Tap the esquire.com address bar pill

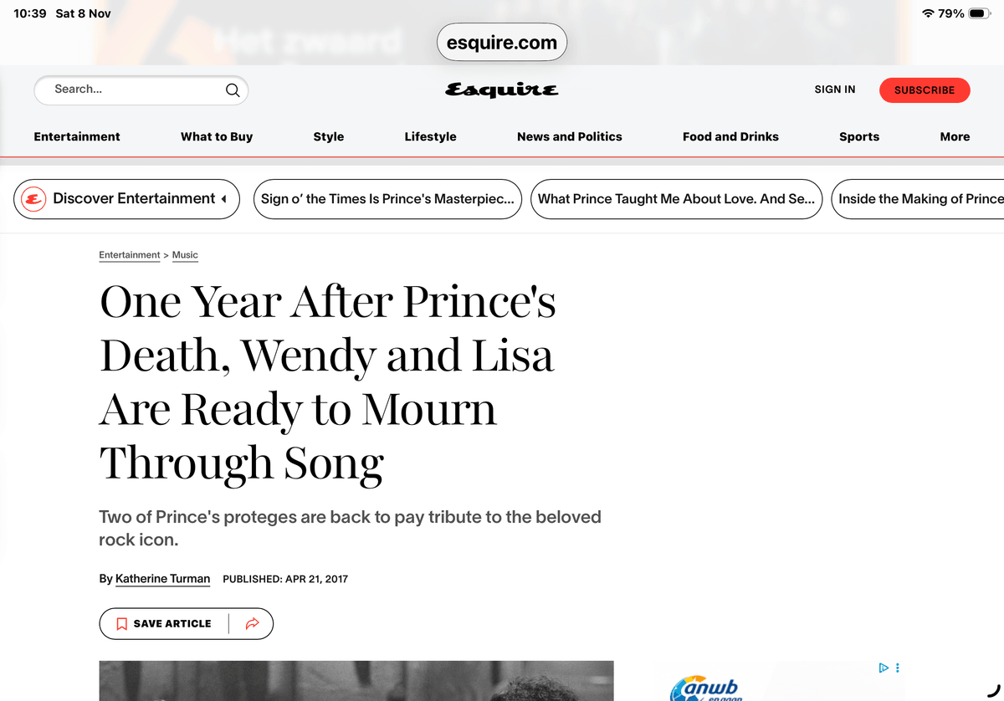502,43
